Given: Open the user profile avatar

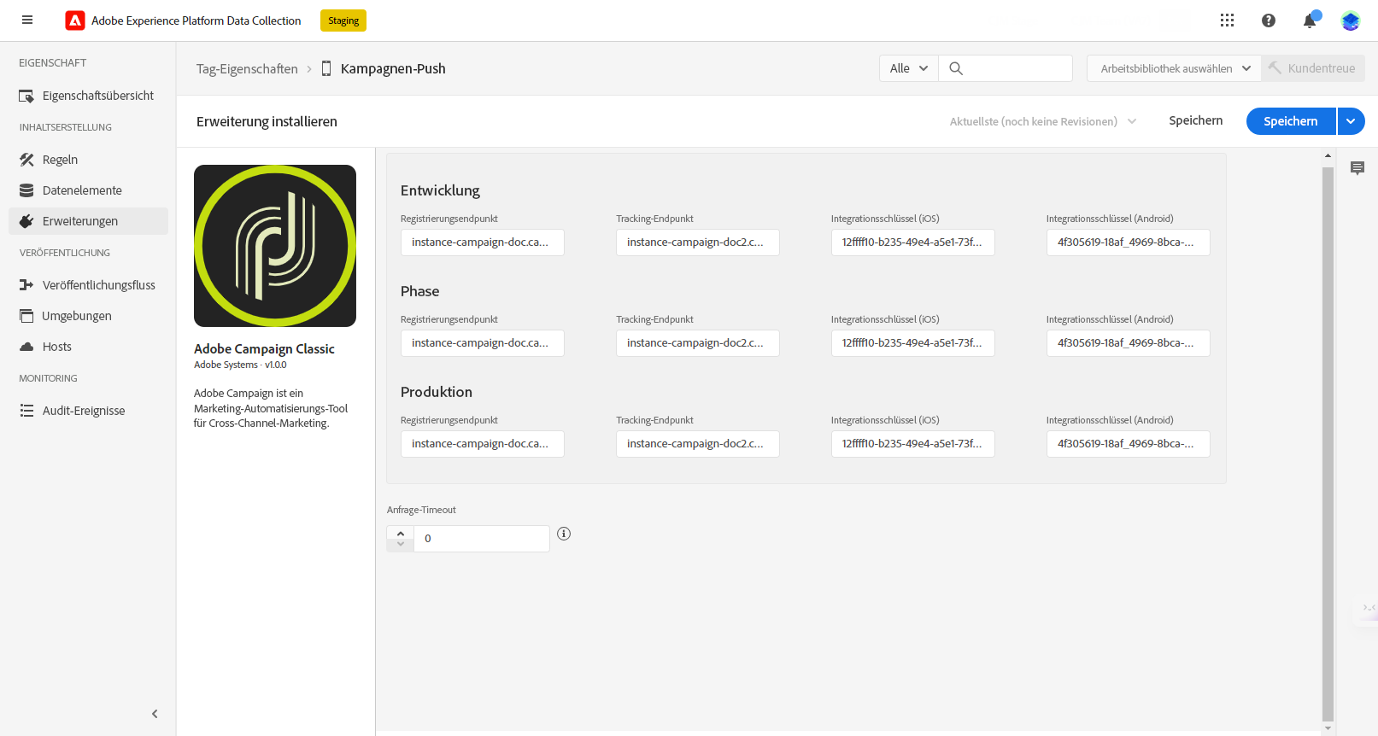Looking at the screenshot, I should click(x=1351, y=20).
